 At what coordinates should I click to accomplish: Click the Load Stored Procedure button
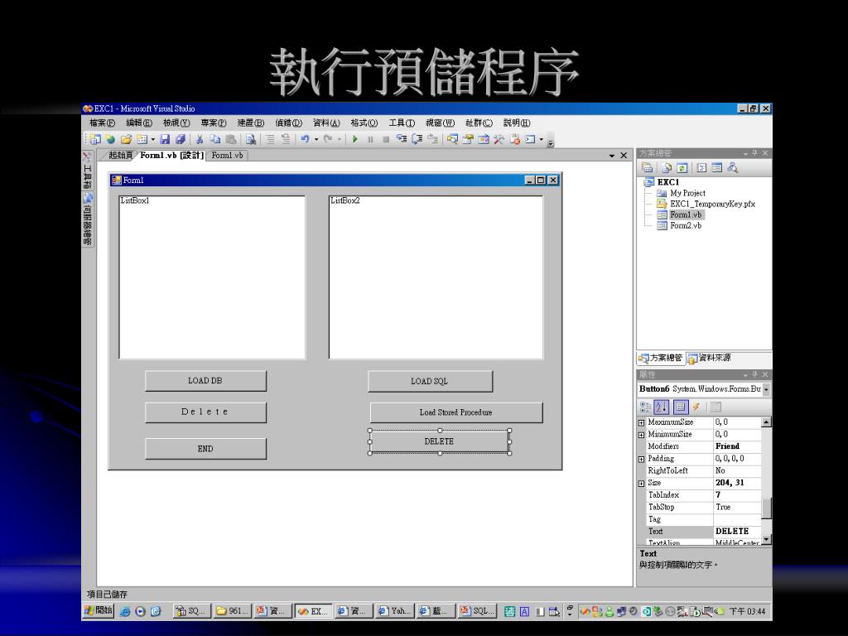(456, 412)
